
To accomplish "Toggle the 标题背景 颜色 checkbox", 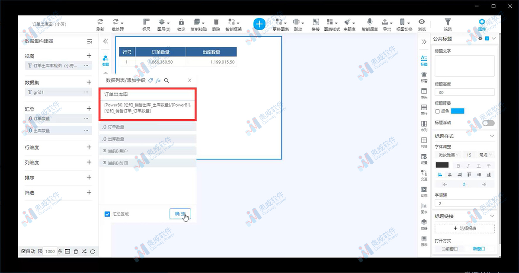I will 437,111.
